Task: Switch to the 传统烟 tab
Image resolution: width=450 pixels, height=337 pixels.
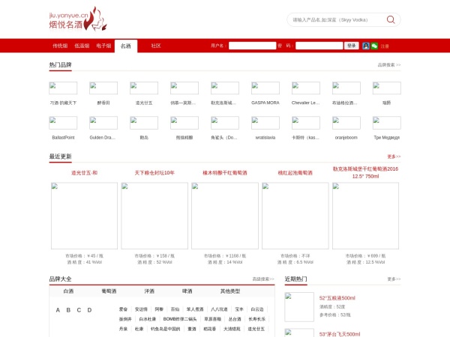Action: click(60, 46)
